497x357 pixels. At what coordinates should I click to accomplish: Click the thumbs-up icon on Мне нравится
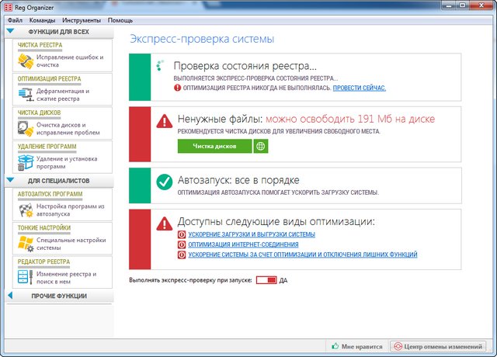(x=335, y=346)
